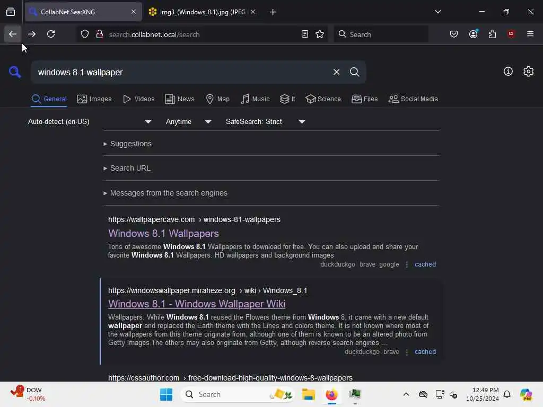Switch to News search category
Viewport: 543px width, 407px height.
(x=179, y=99)
